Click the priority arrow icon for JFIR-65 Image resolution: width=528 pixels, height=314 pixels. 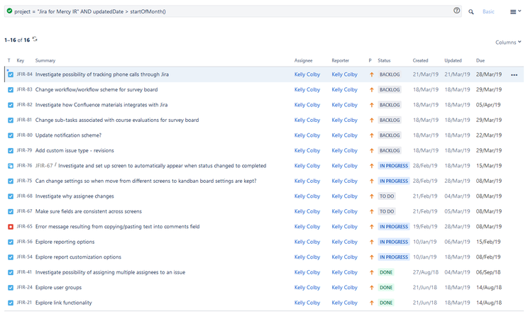click(372, 227)
